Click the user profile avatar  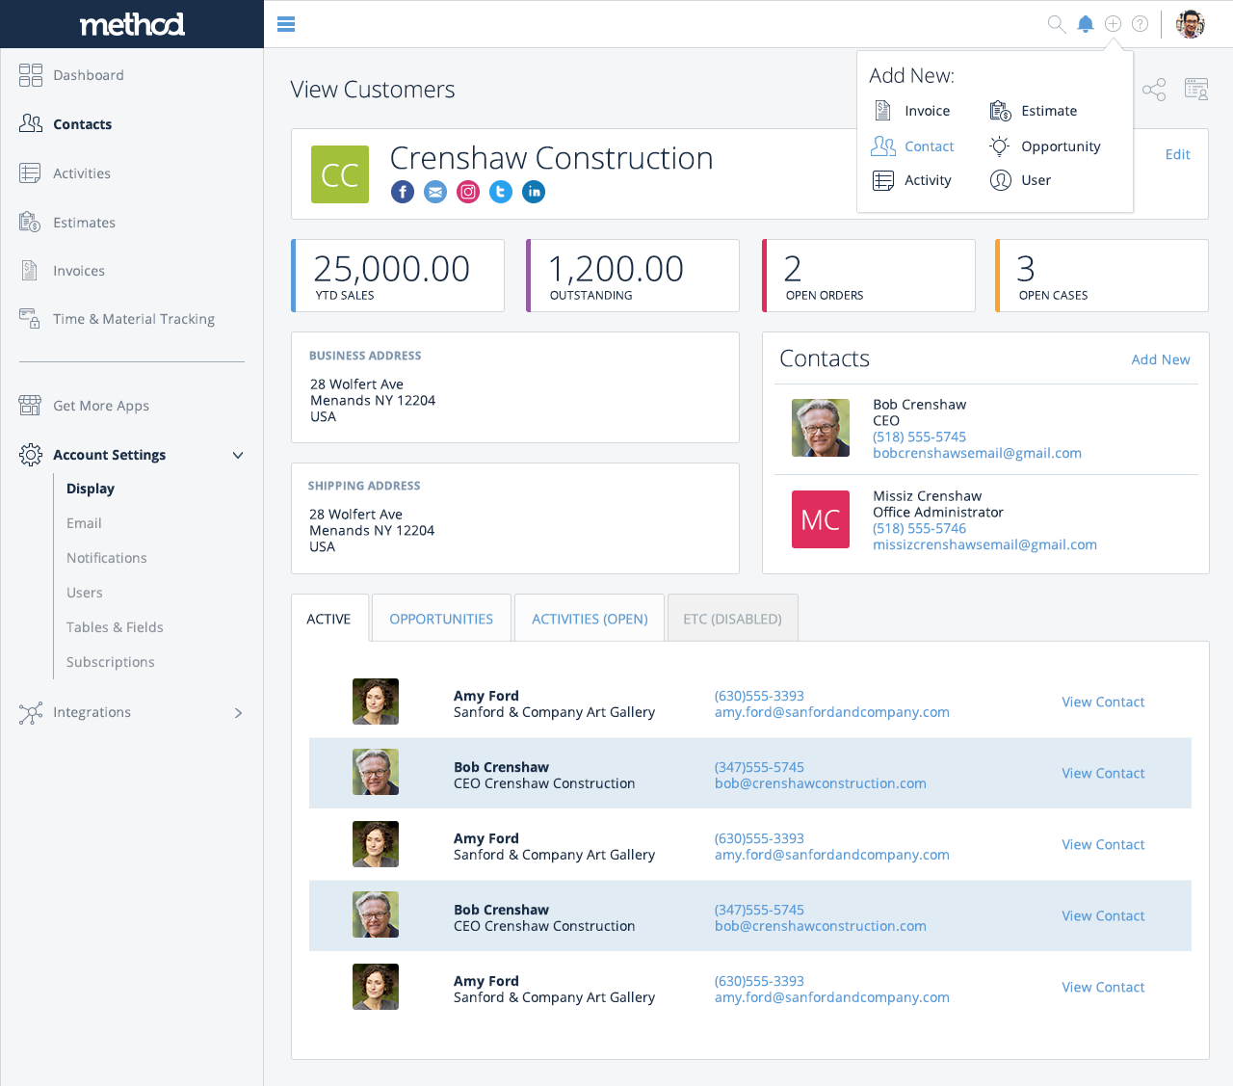coord(1191,24)
